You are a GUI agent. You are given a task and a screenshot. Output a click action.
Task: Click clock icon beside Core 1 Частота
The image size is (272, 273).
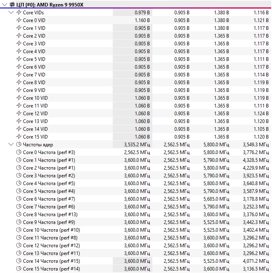(19, 160)
